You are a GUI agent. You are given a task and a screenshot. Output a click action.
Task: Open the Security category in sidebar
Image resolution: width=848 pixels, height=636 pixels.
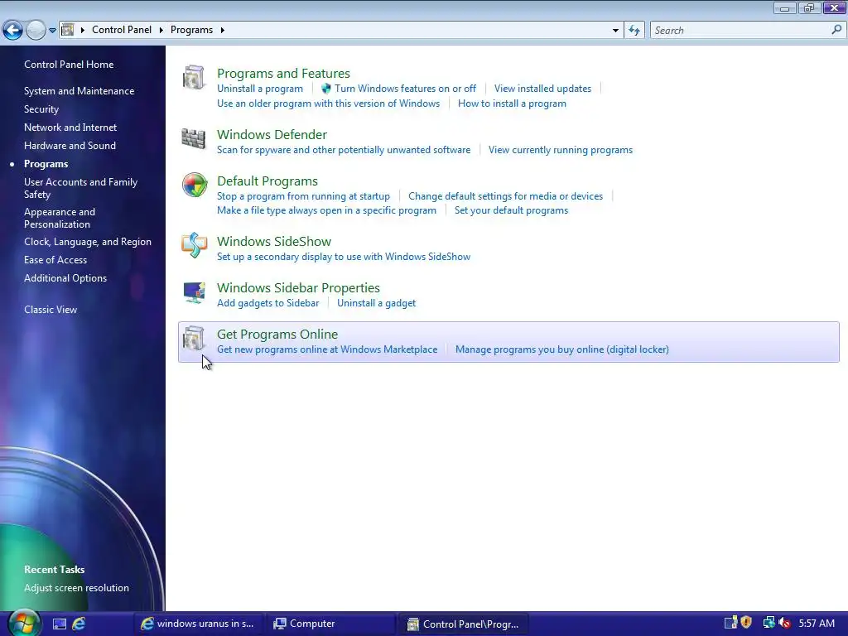click(41, 109)
